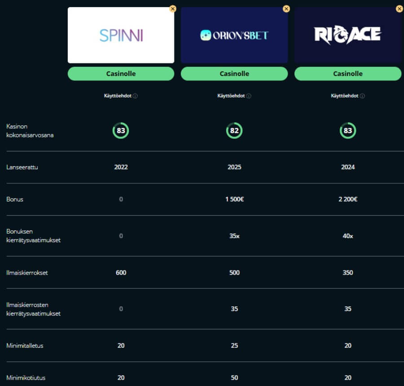Click Orion'sBet's overall rating circle 82

(234, 130)
